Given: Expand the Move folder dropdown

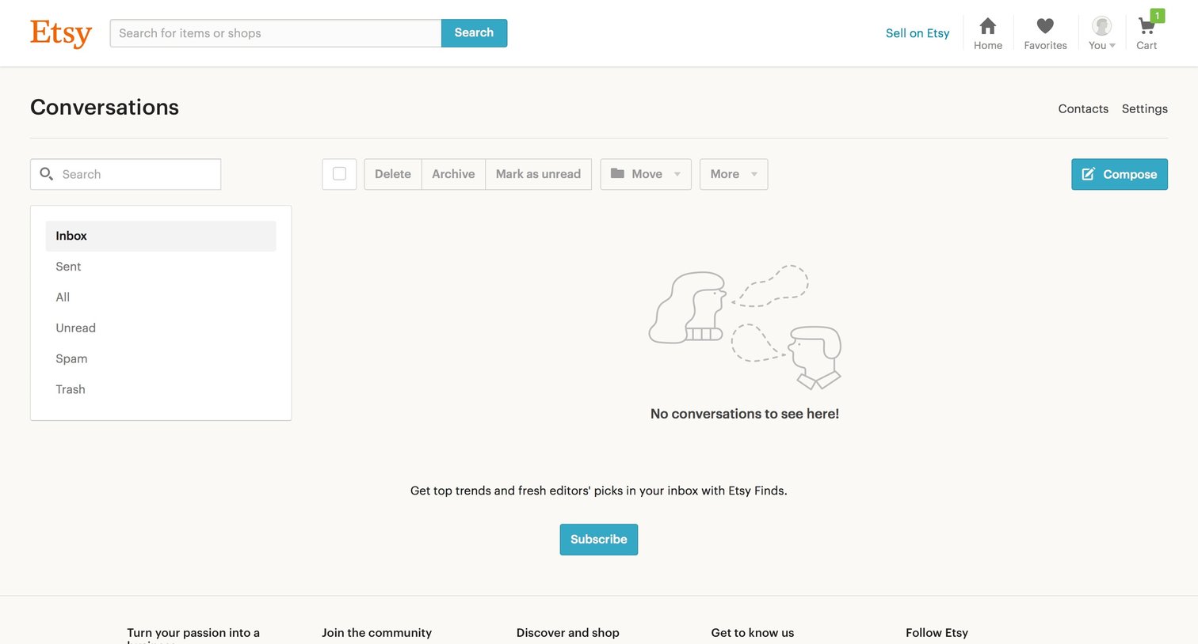Looking at the screenshot, I should pos(646,174).
